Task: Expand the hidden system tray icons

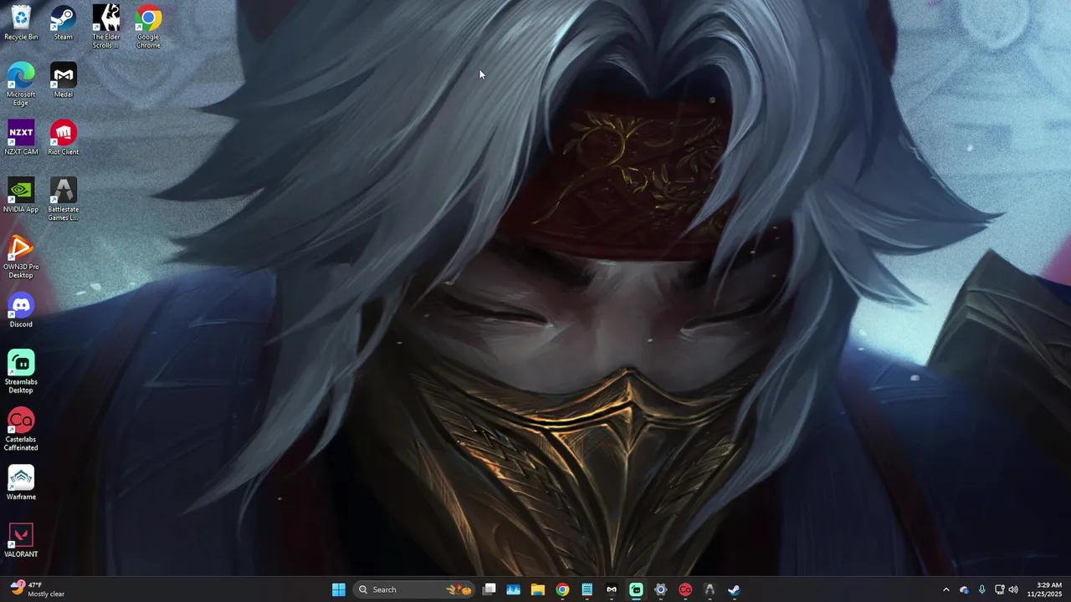Action: coord(946,589)
